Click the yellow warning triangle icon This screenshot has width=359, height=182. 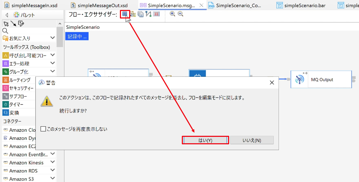47,101
